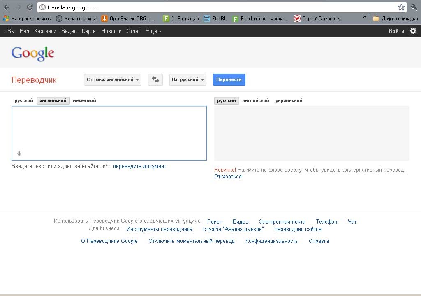Select русский as source language tab
This screenshot has height=296, width=421.
click(23, 100)
